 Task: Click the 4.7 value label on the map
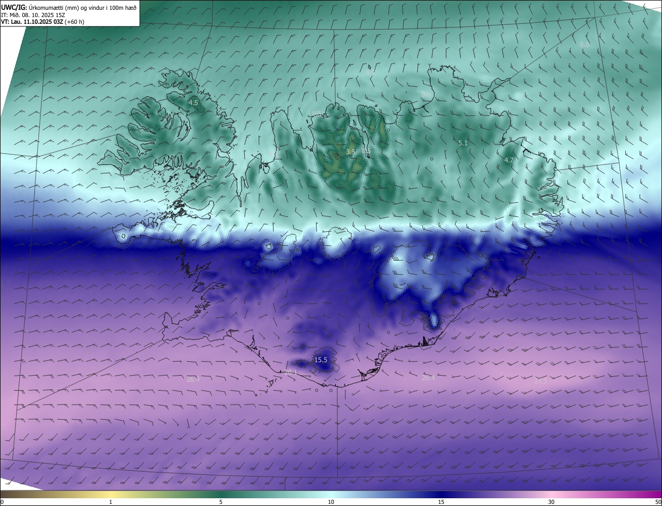point(508,160)
